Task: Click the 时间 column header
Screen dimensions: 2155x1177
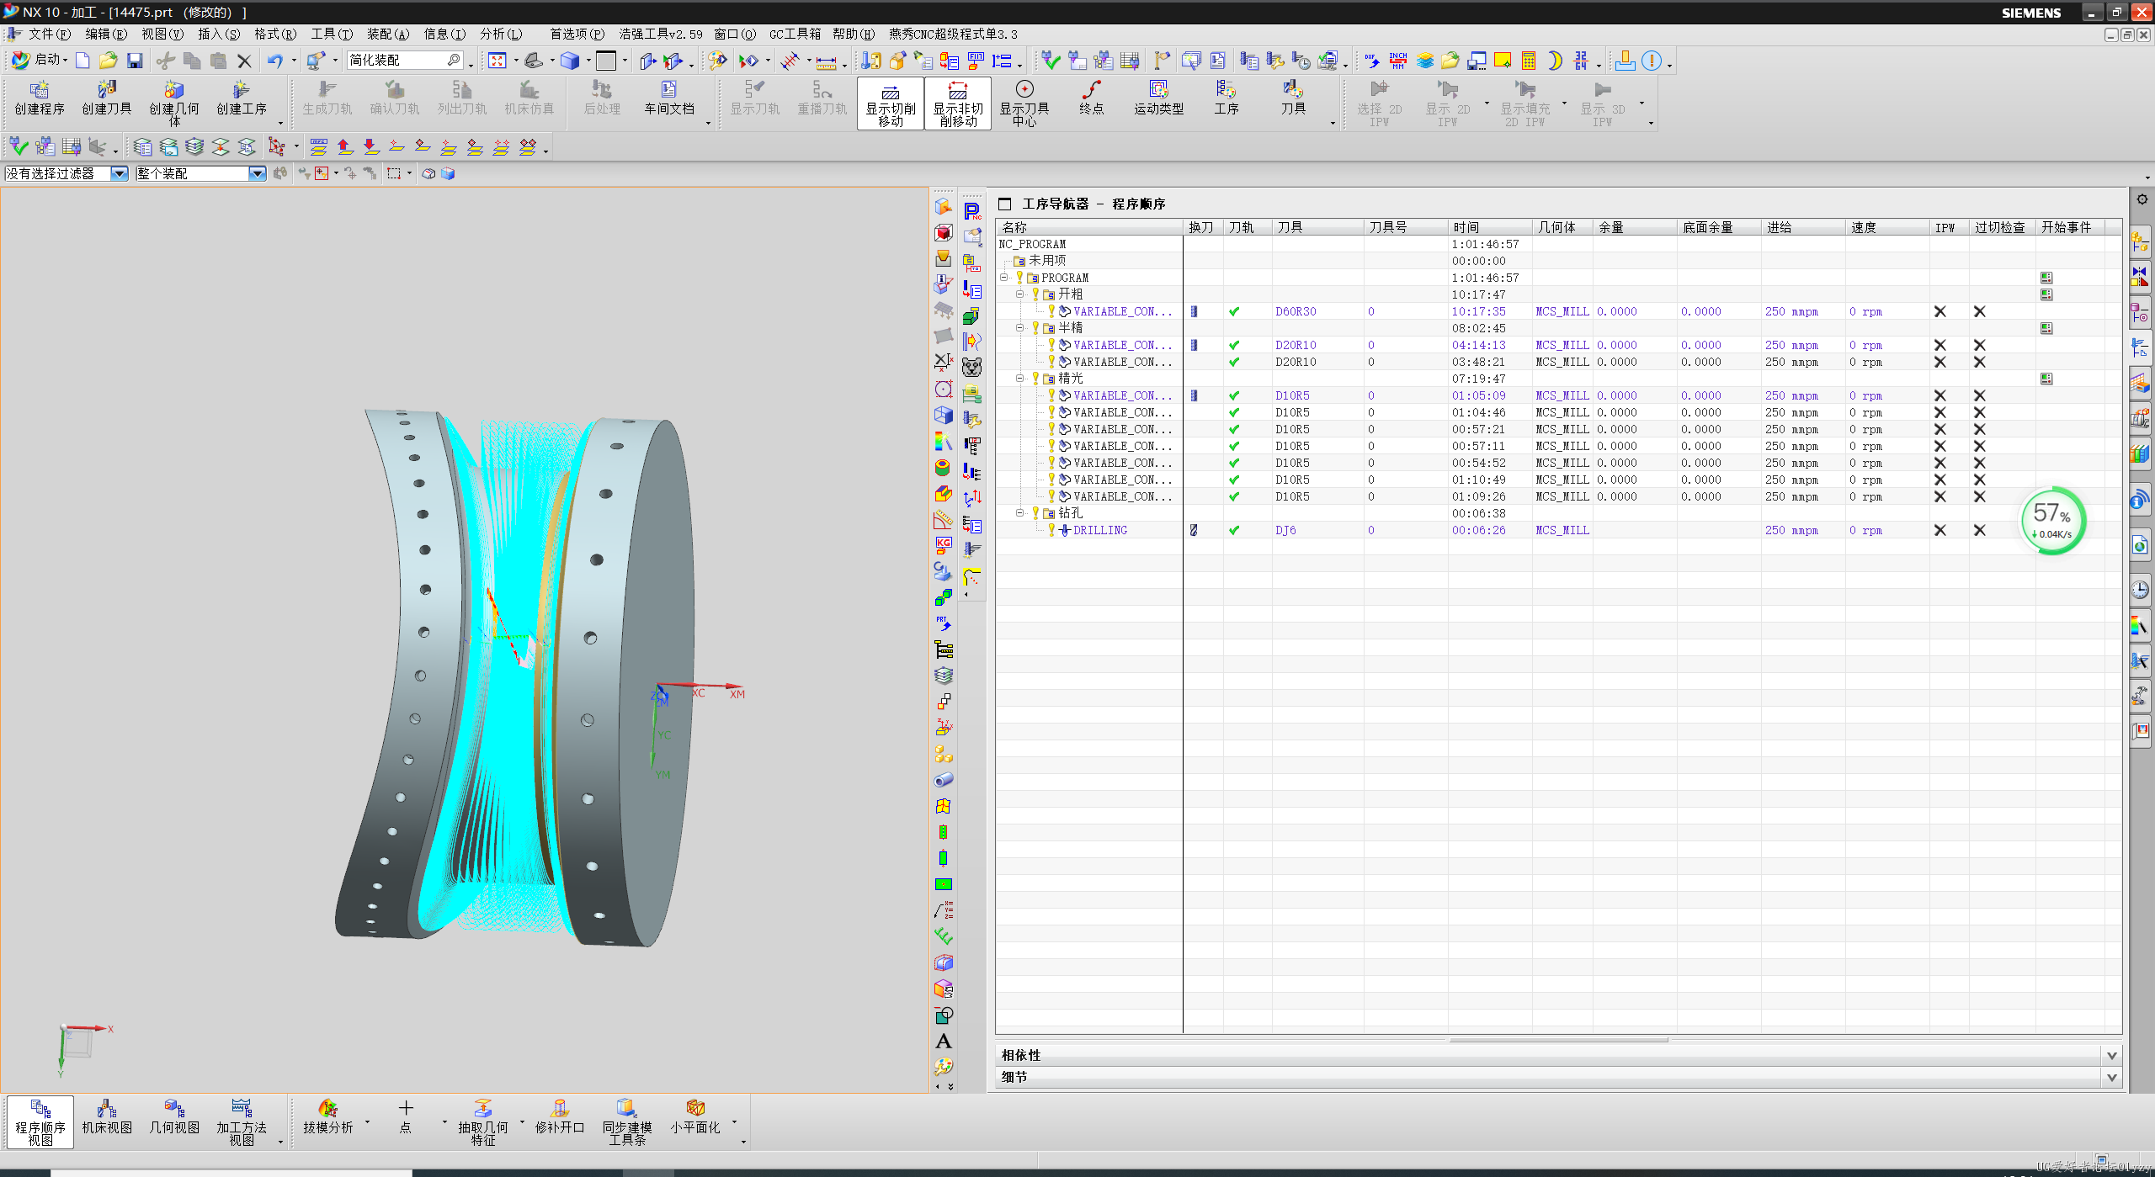Action: point(1490,227)
